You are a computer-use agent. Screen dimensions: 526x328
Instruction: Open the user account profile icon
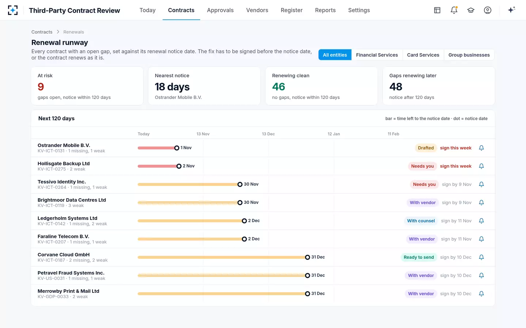488,10
